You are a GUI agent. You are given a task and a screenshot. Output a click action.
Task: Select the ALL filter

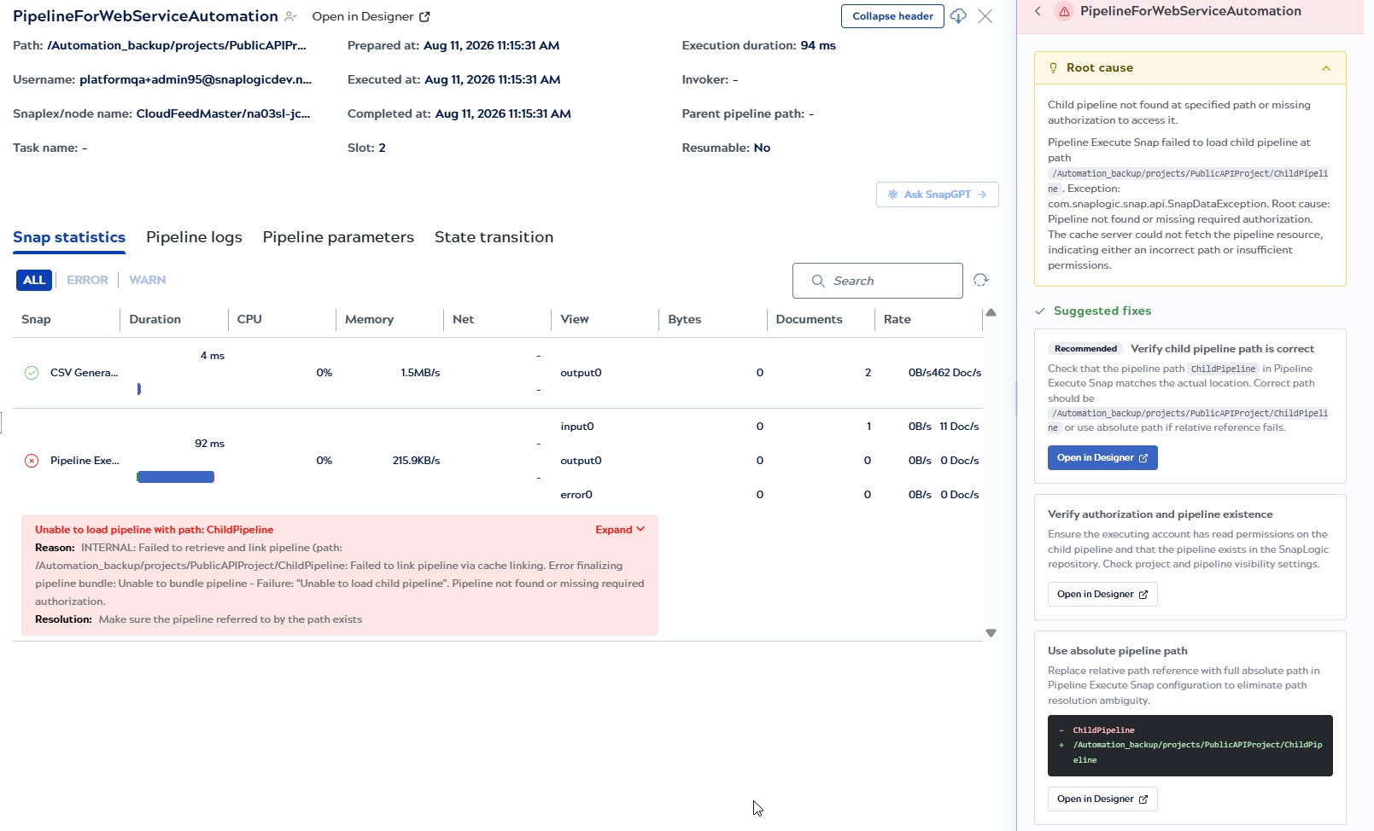point(34,280)
